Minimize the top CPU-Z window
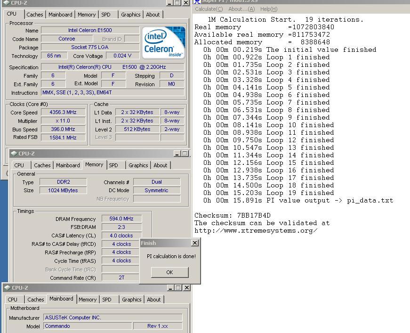This screenshot has width=410, height=333. [169, 3]
